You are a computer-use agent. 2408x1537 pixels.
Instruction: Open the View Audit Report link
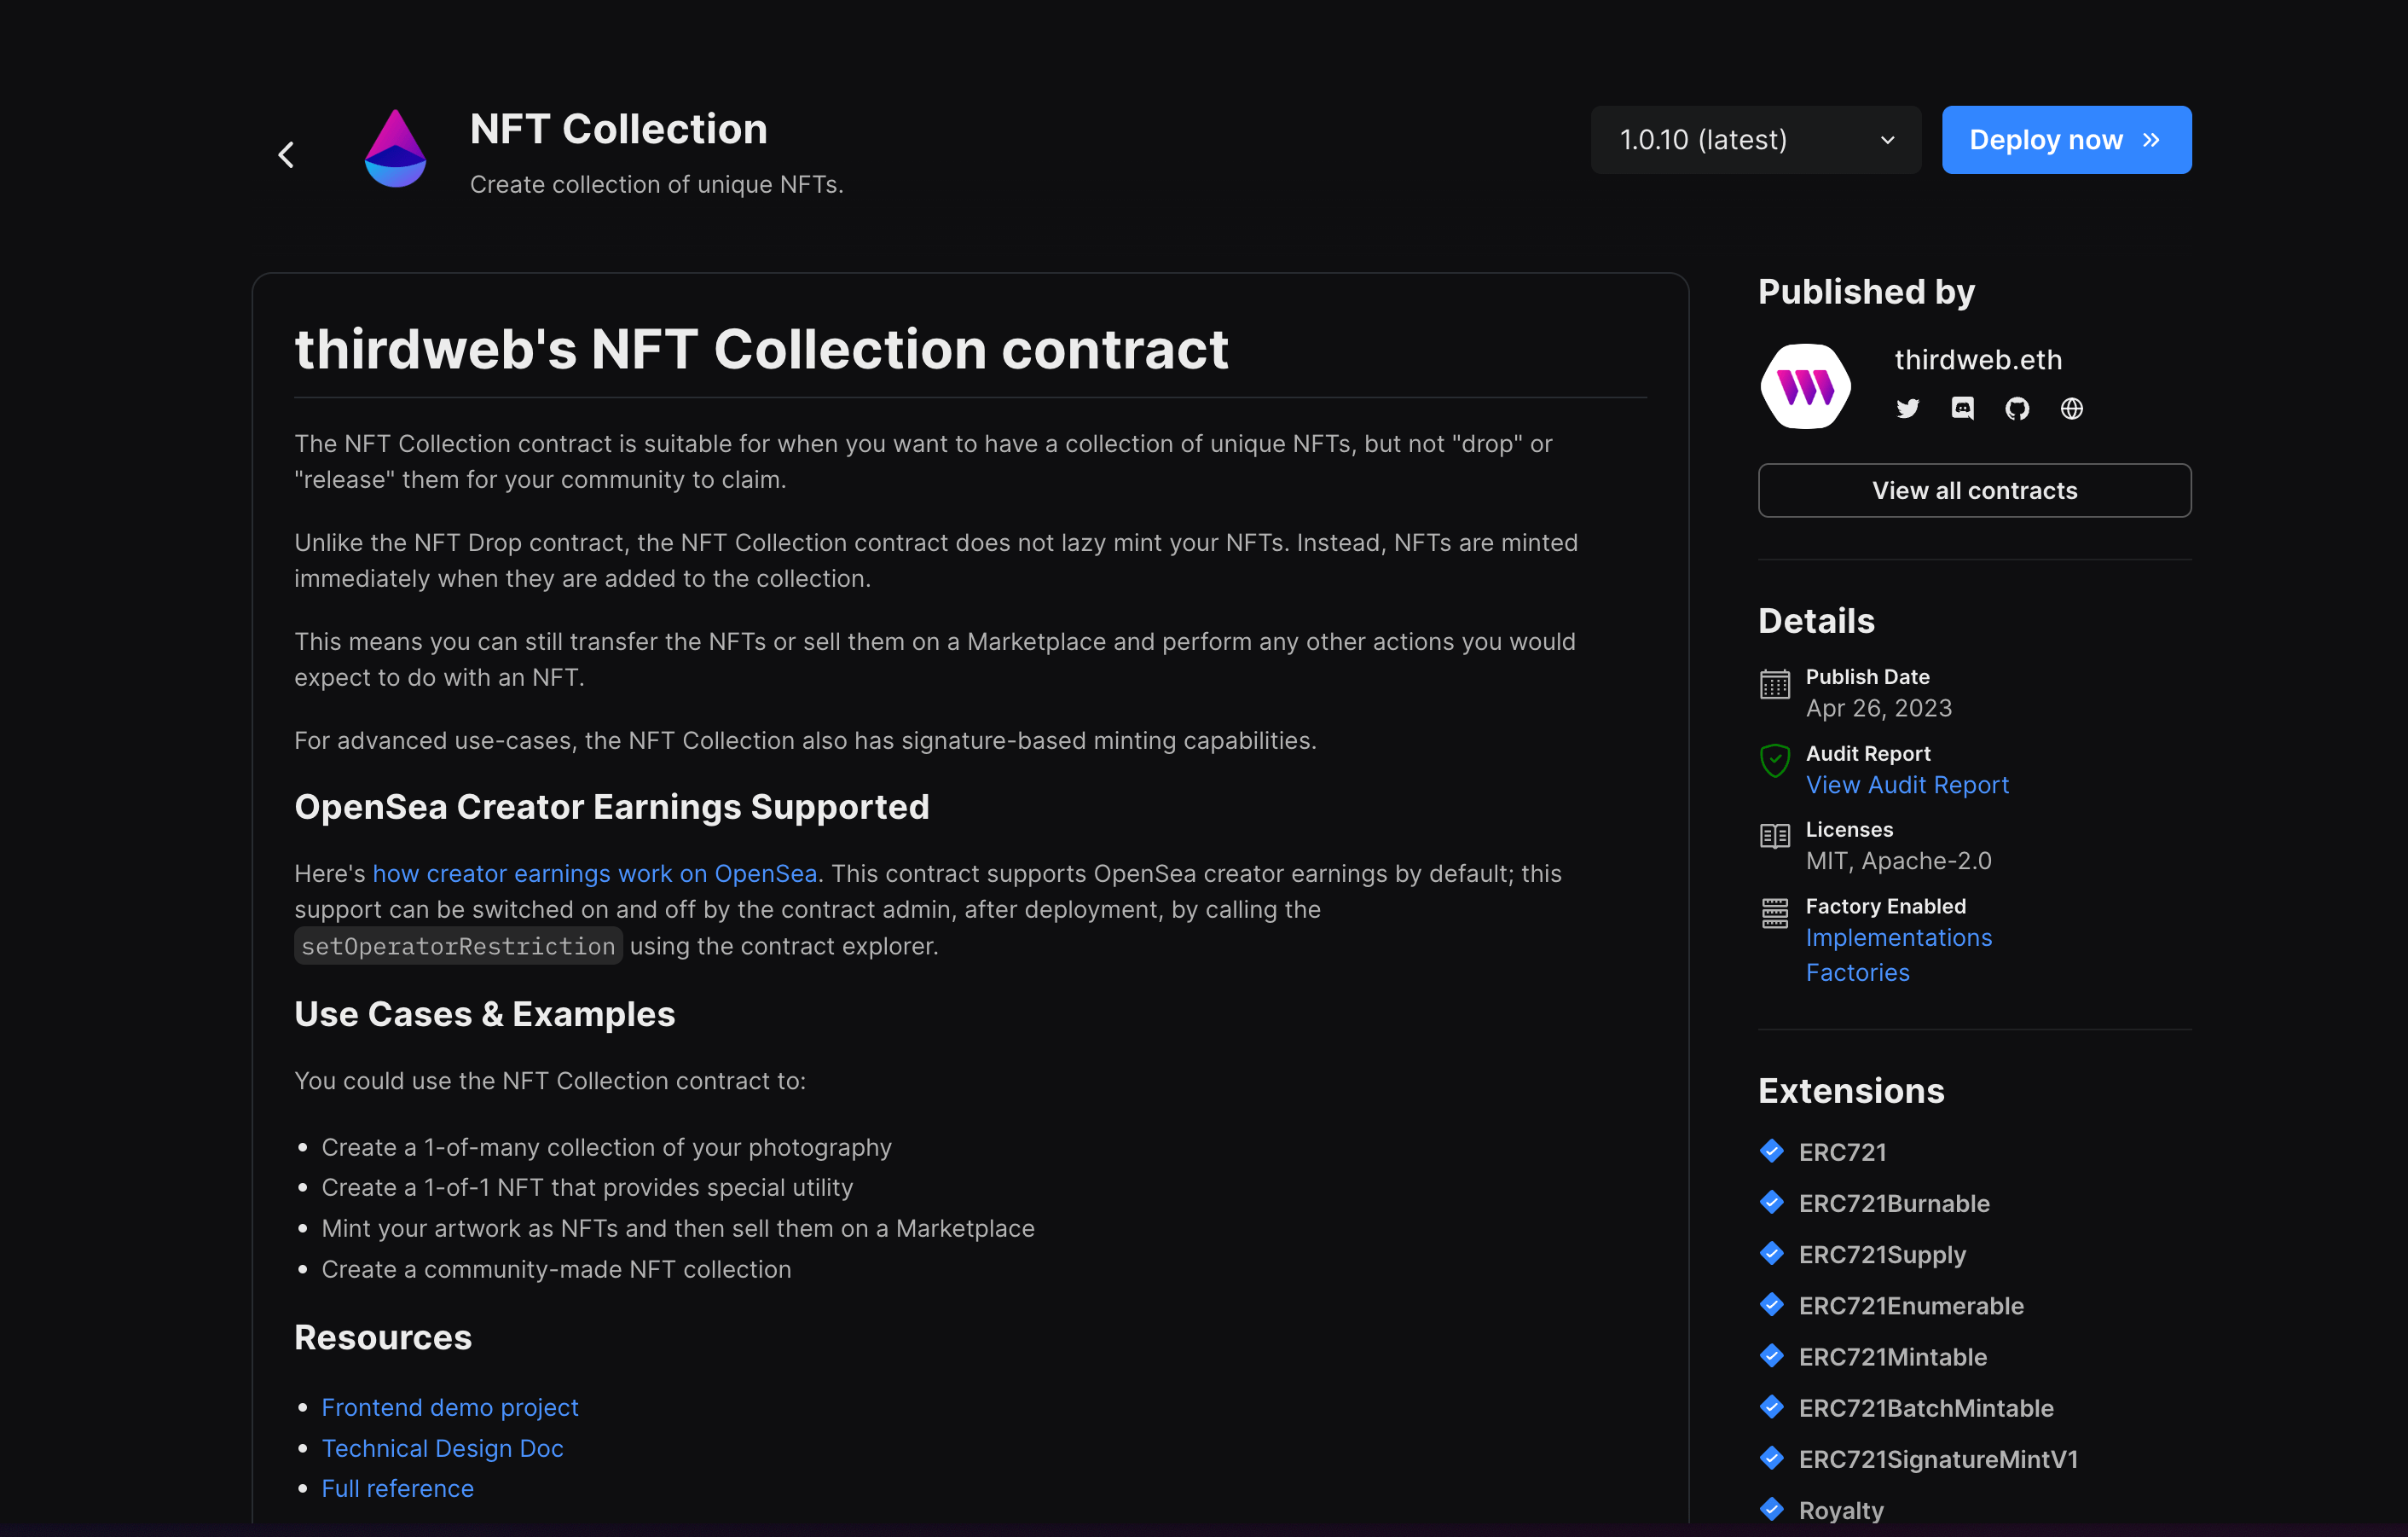(1907, 784)
